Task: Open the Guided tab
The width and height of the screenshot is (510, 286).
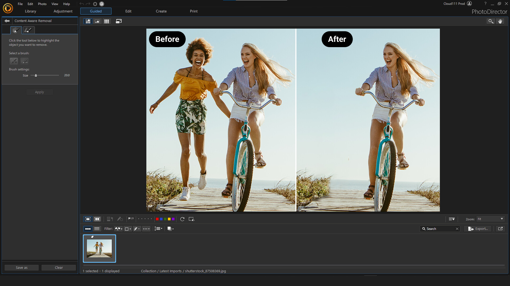Action: click(96, 11)
